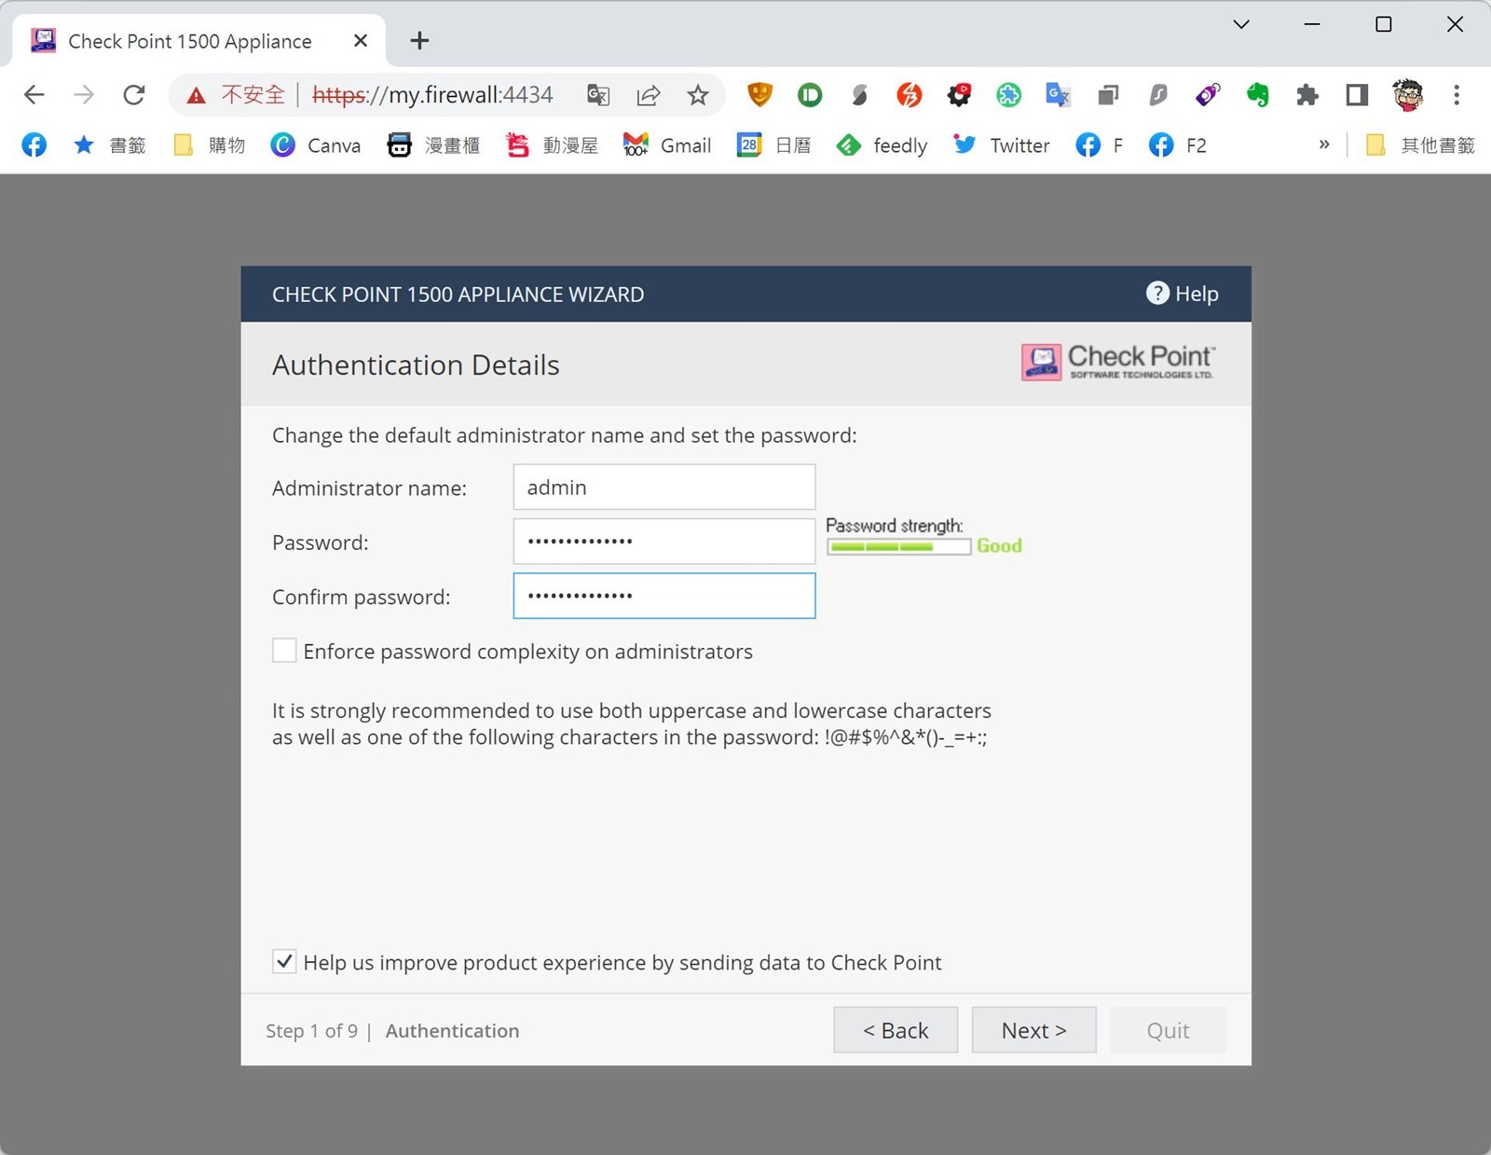This screenshot has height=1155, width=1491.
Task: Click the < Back button
Action: click(x=895, y=1030)
